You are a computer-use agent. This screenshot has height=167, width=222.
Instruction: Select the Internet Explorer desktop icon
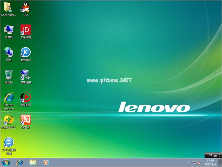coord(8,101)
